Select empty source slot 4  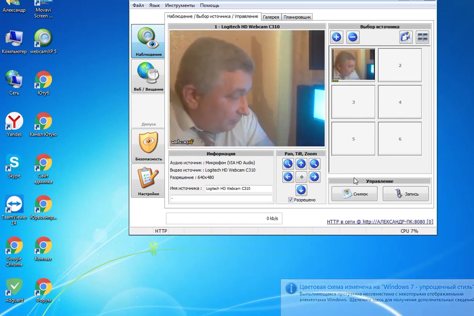pos(400,102)
